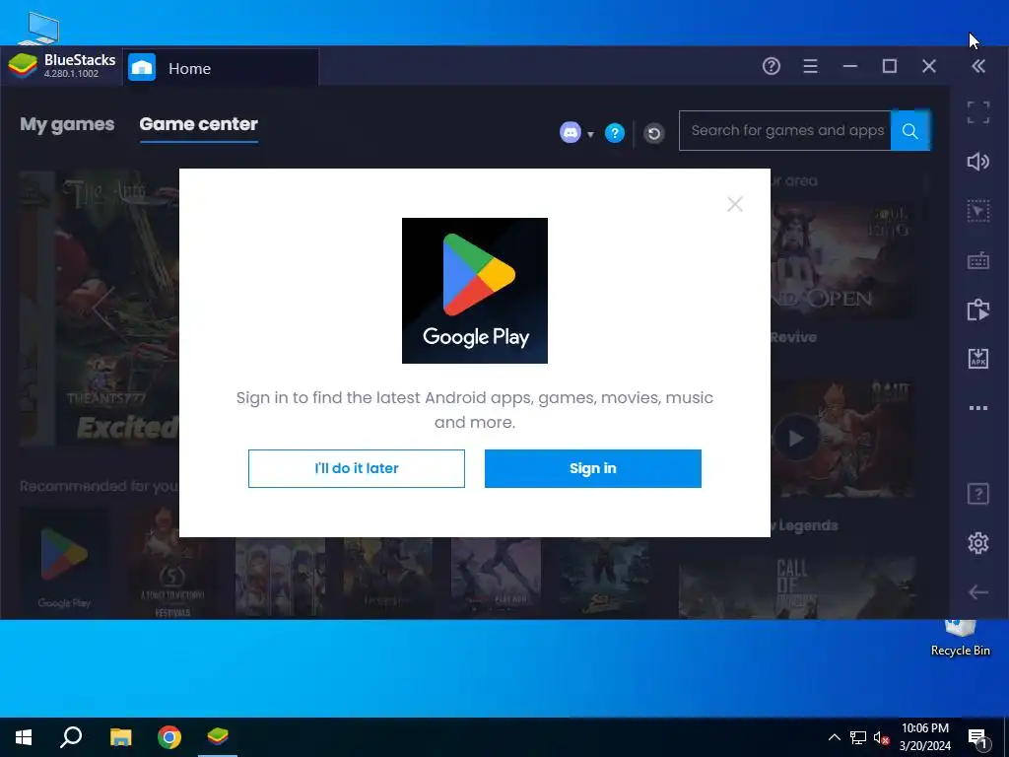The height and width of the screenshot is (757, 1009).
Task: Launch File Explorer from taskbar
Action: tap(120, 737)
